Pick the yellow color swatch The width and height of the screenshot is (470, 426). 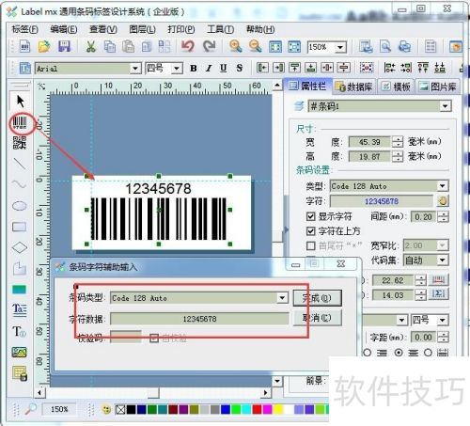(278, 409)
